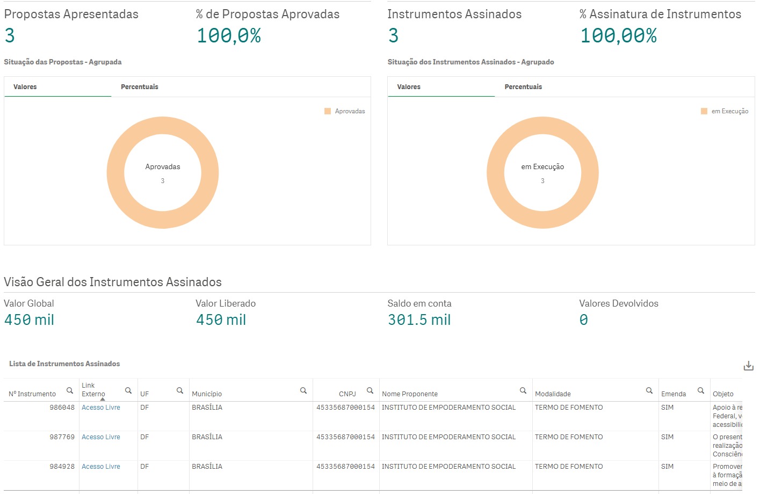
Task: Click the Aprovadas donut chart ring
Action: [115, 173]
